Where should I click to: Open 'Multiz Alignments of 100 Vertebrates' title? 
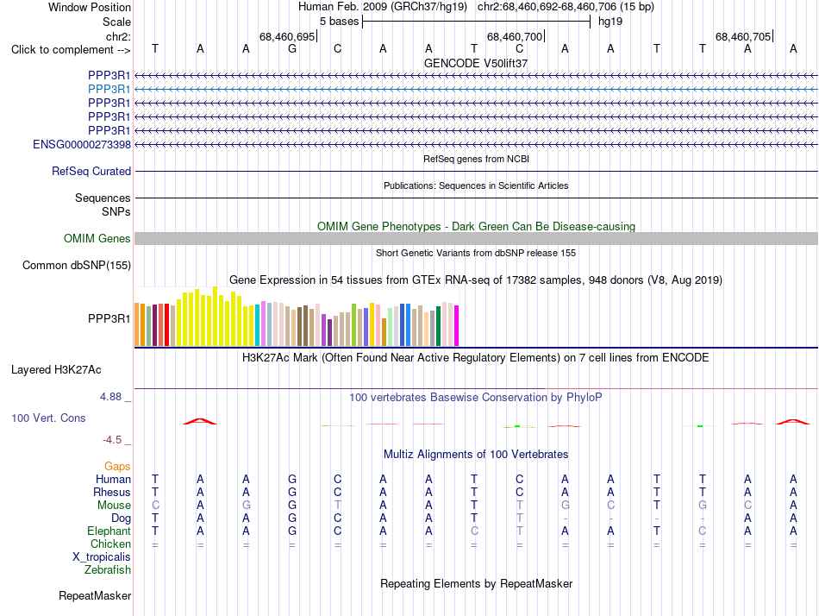coord(476,455)
